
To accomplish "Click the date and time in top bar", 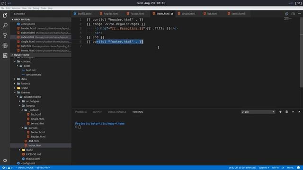I will tap(151, 3).
